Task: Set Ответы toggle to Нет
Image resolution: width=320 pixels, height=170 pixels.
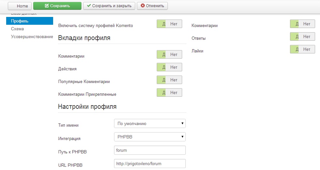Action: (x=307, y=36)
